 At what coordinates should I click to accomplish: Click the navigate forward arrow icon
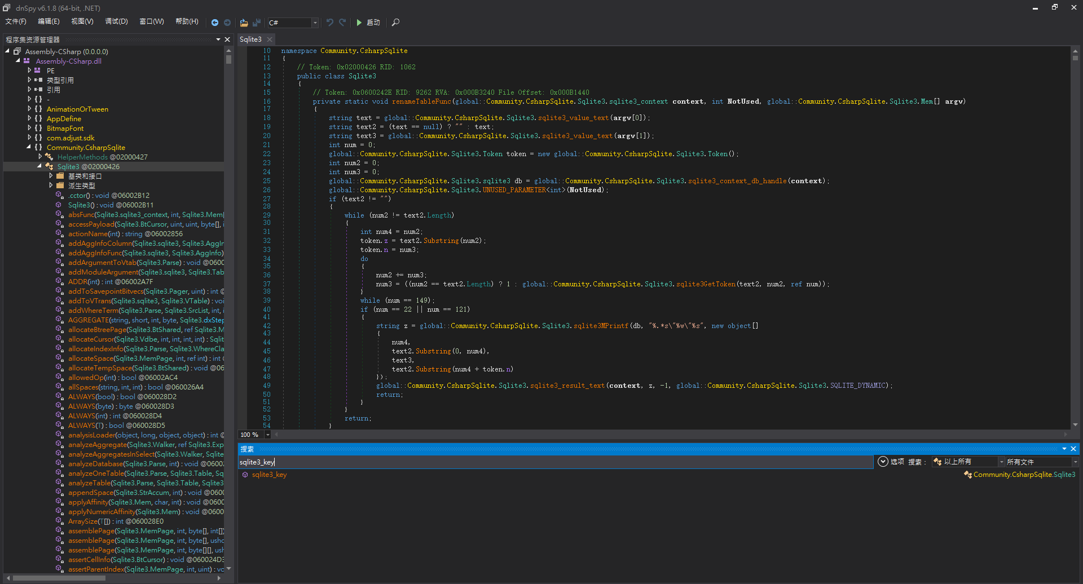[227, 23]
